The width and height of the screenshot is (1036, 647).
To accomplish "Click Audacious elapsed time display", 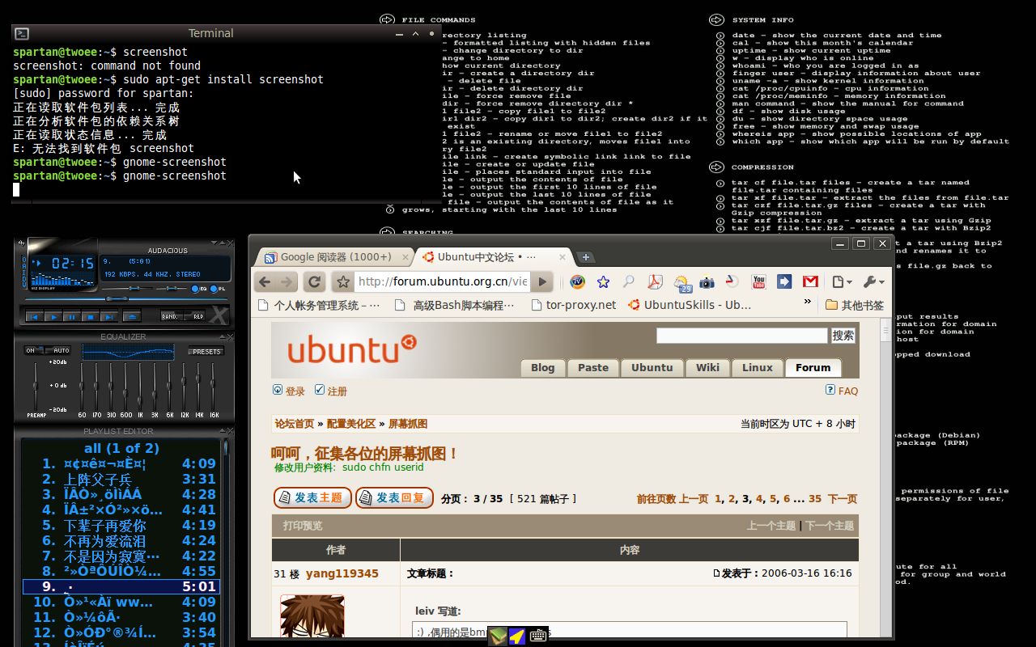I will coord(73,263).
